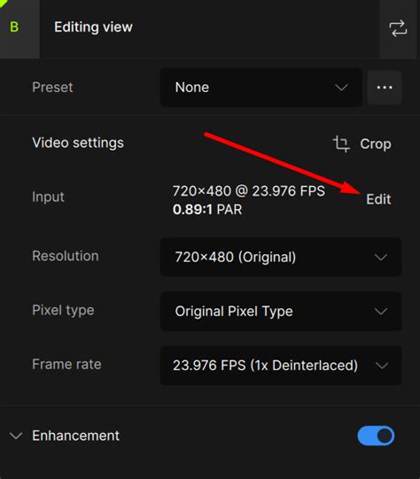Click the 720×480 @ 23.976 FPS input text
The width and height of the screenshot is (420, 479).
(249, 191)
